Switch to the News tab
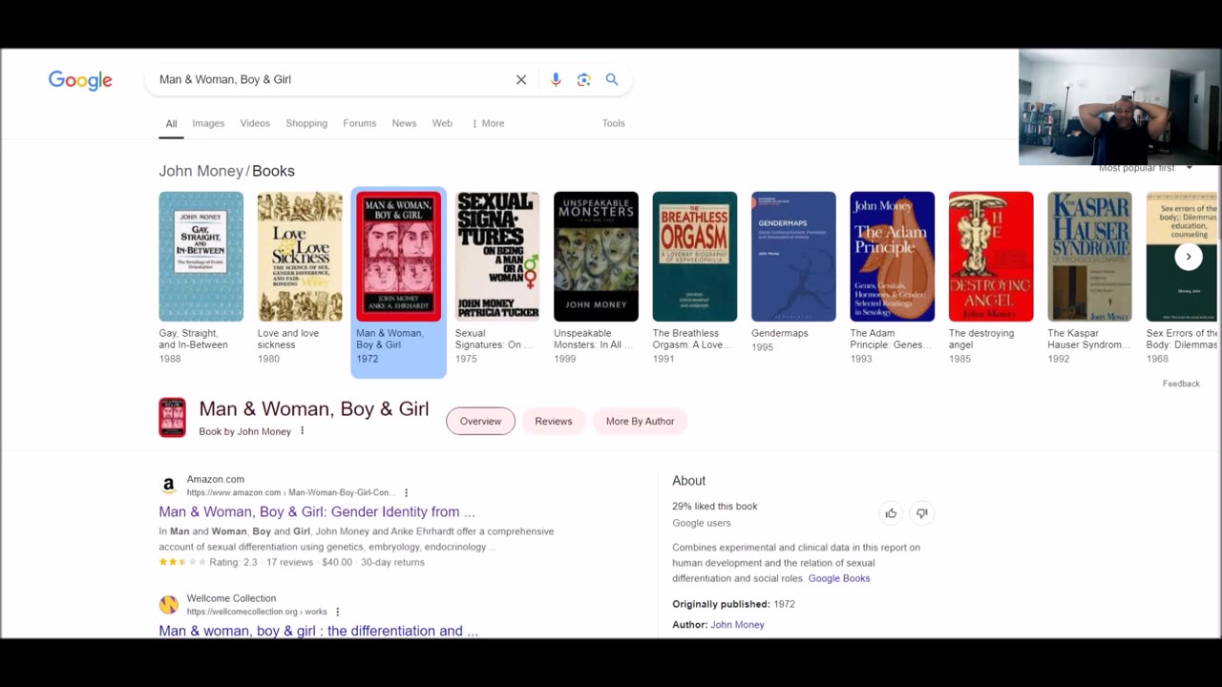 [404, 124]
